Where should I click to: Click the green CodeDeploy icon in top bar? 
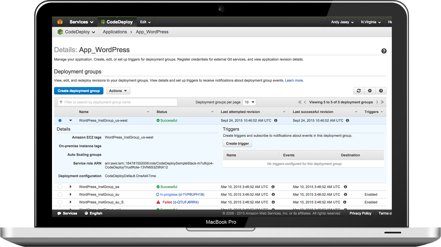[x=103, y=22]
